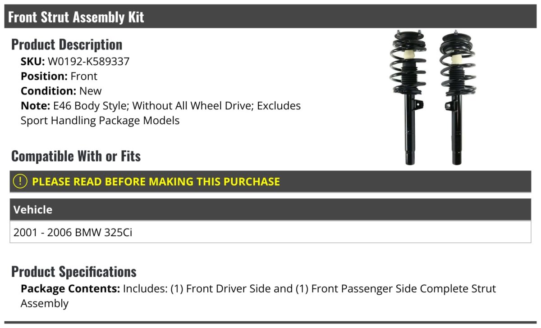Screen dimensions: 541x328
Task: Click the Product Specifications heading
Action: 74,272
